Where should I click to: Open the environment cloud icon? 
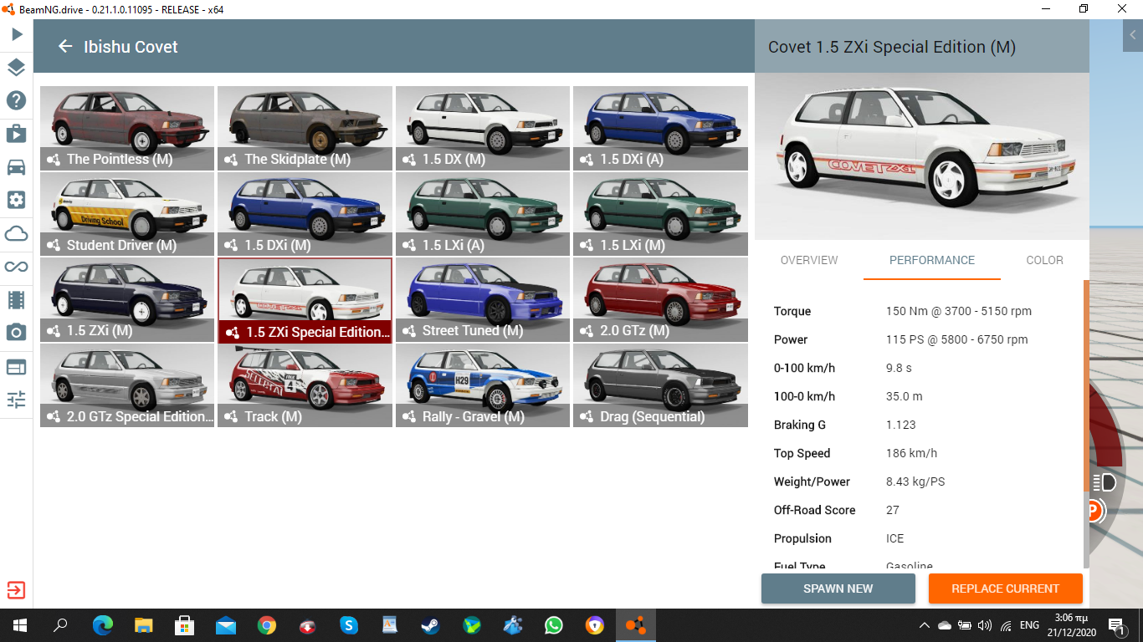[x=17, y=233]
